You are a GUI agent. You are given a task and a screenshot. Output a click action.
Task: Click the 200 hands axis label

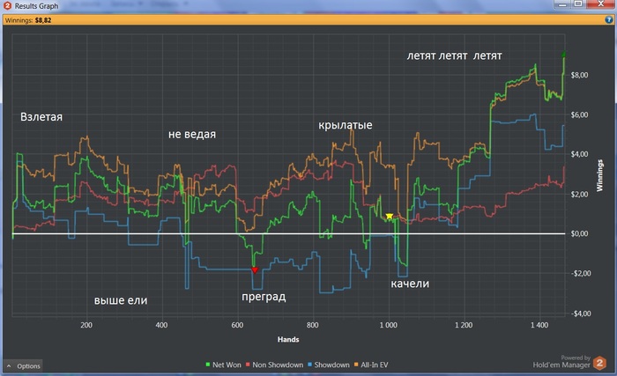click(86, 325)
